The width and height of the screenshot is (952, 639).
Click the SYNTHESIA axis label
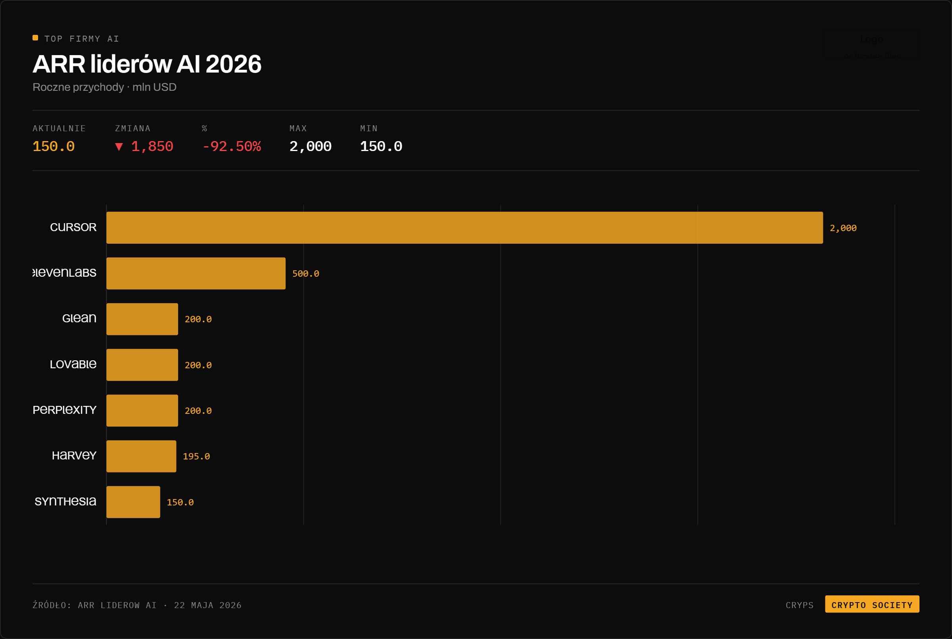pyautogui.click(x=65, y=501)
